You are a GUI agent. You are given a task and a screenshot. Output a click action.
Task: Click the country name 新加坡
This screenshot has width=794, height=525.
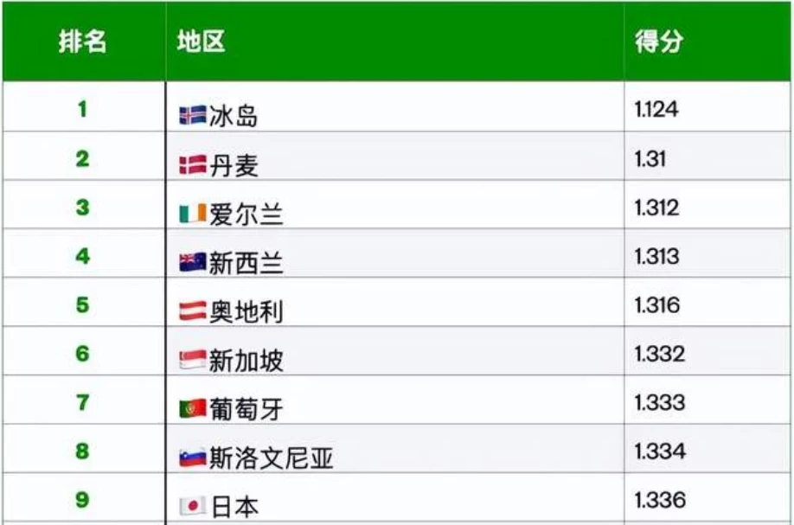pyautogui.click(x=247, y=361)
